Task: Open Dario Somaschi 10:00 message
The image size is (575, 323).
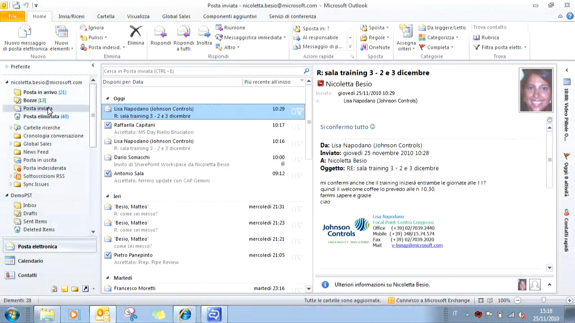Action: pyautogui.click(x=203, y=161)
